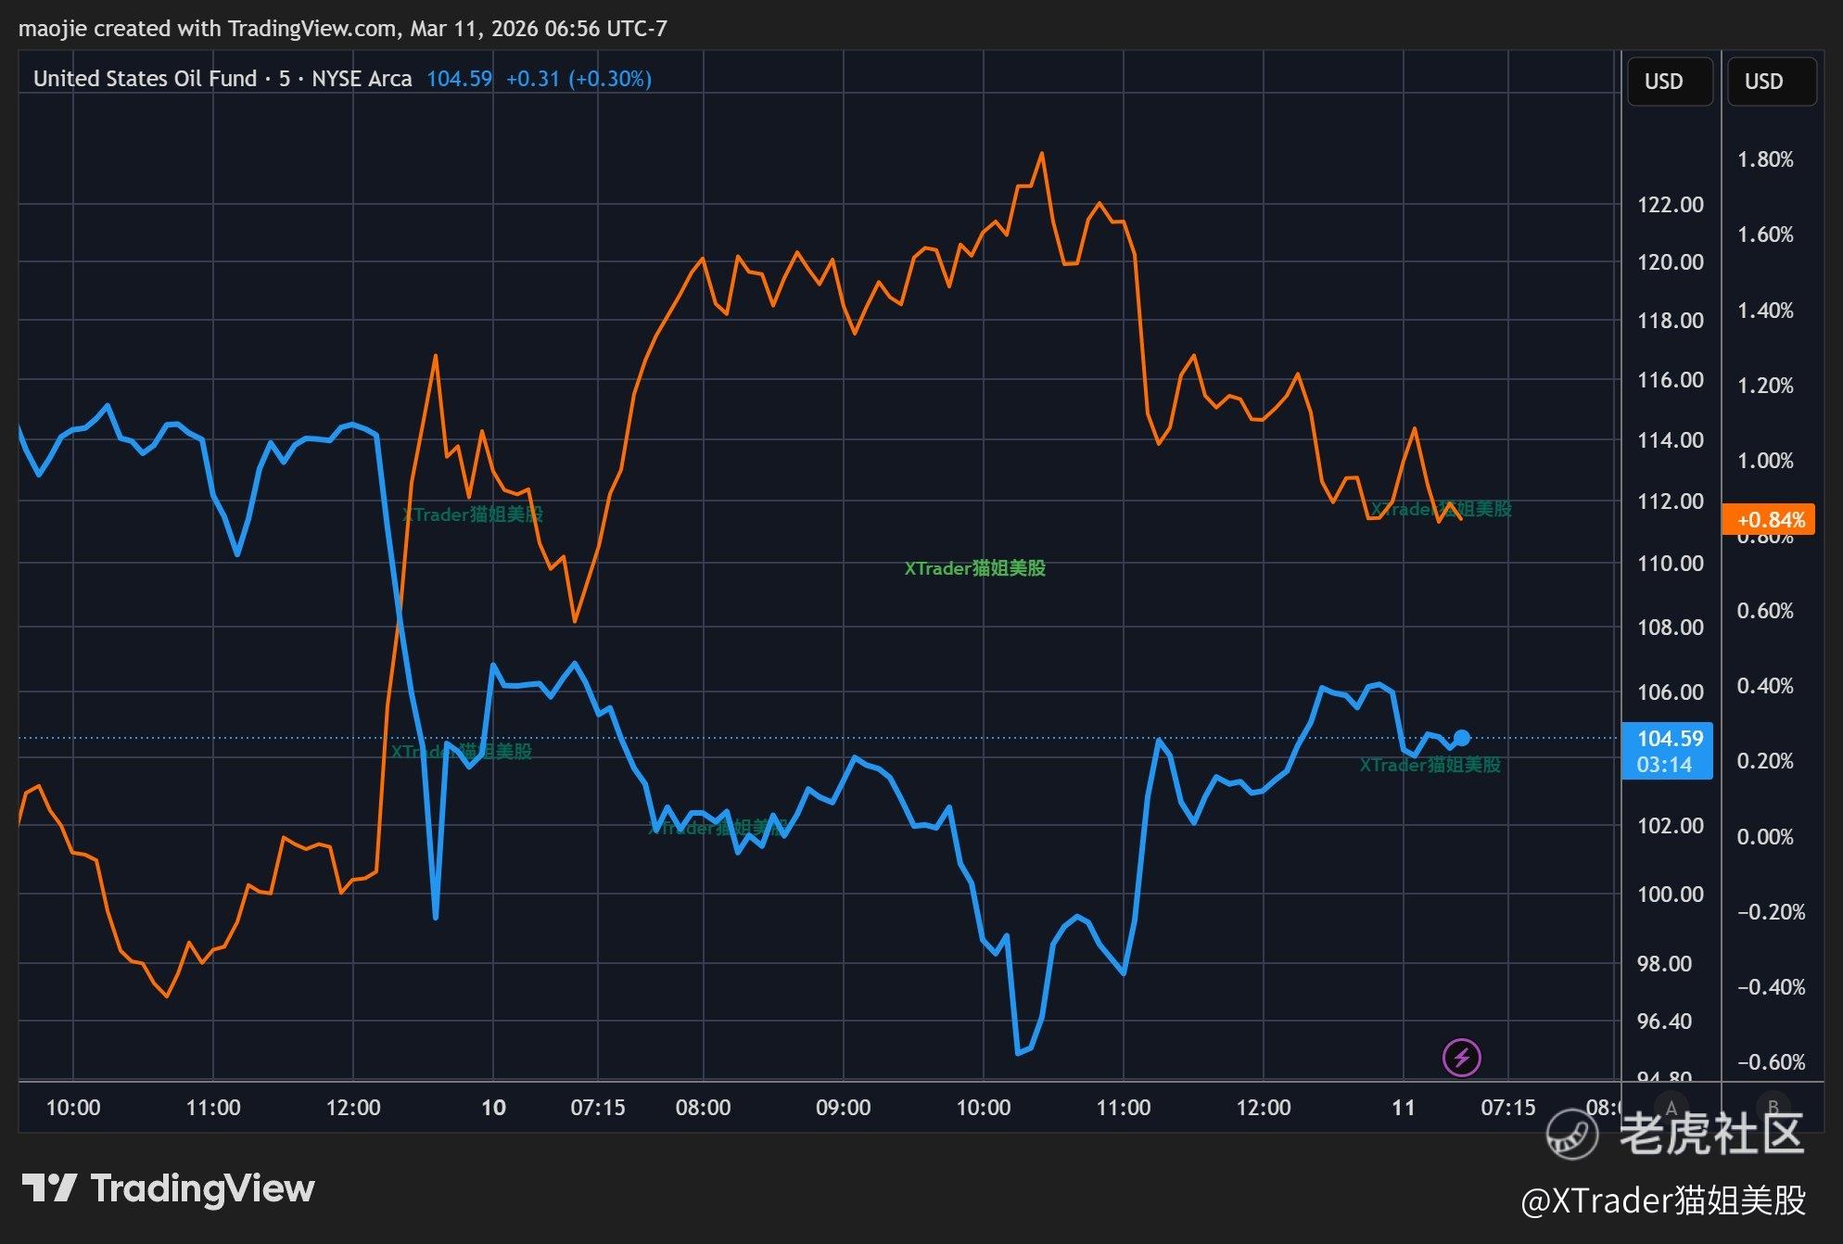Click the 09:00 label on time axis
The height and width of the screenshot is (1244, 1843).
(843, 1107)
